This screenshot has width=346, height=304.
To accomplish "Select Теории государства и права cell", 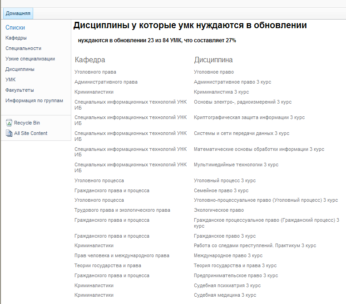I will click(108, 265).
